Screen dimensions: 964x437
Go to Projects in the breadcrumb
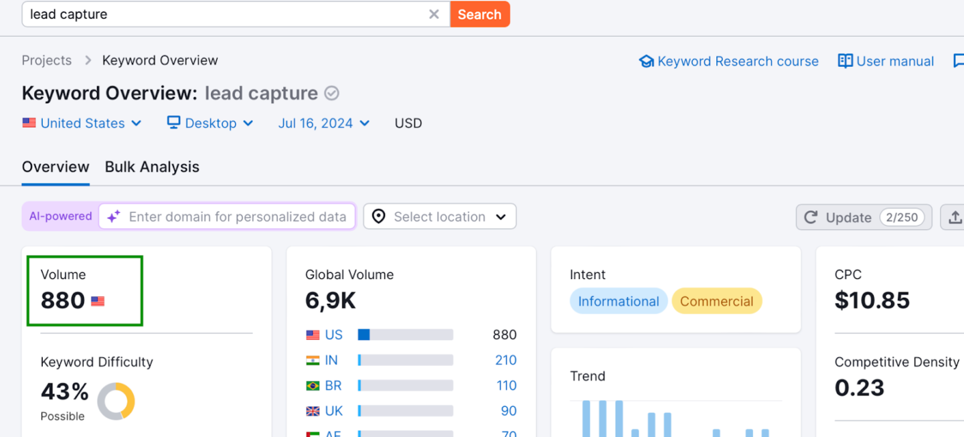46,60
